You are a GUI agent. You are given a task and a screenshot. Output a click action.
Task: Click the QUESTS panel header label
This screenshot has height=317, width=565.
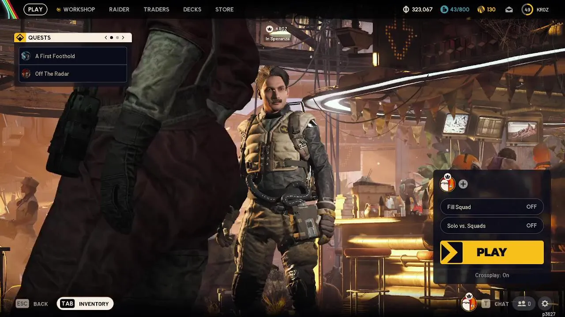[x=39, y=37]
